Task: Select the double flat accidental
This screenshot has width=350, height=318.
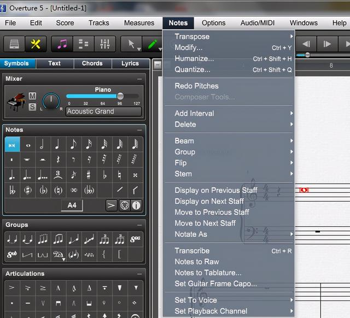Action: tap(12, 190)
